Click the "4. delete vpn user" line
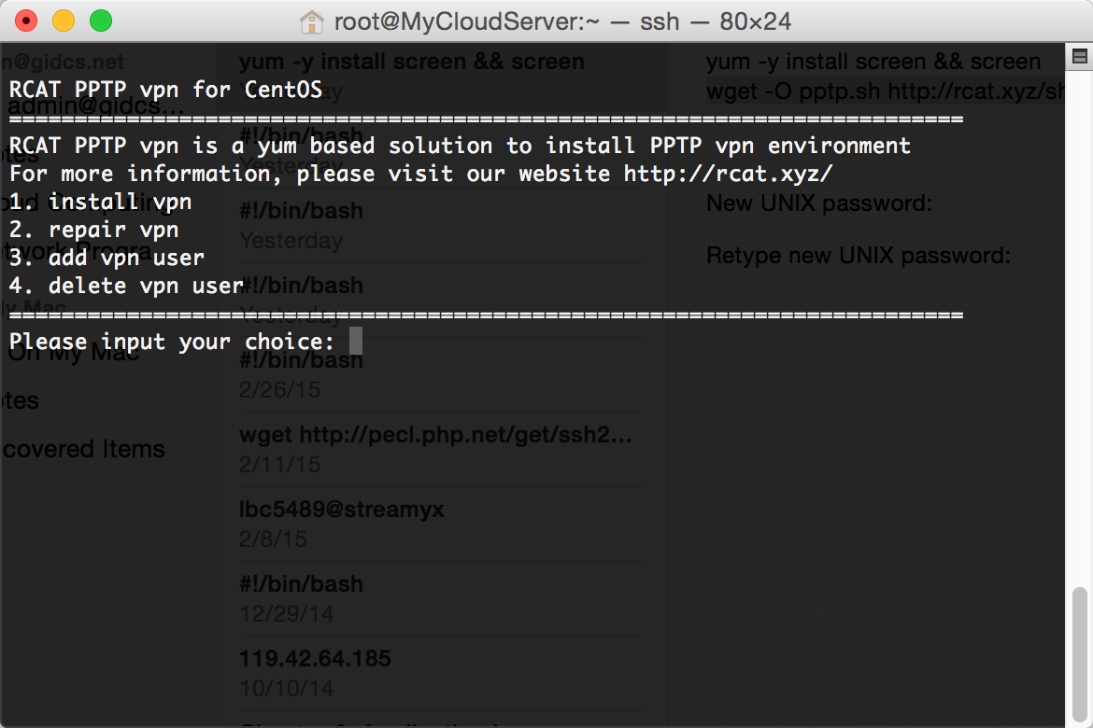1093x728 pixels. click(126, 286)
